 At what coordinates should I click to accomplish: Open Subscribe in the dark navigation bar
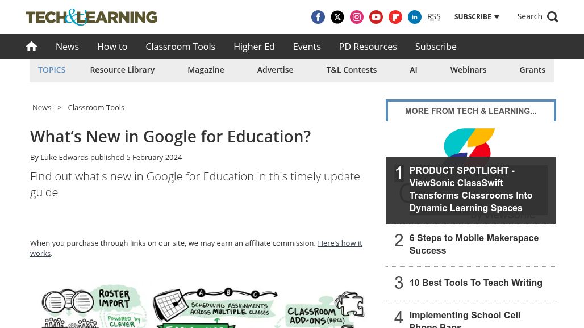436,47
